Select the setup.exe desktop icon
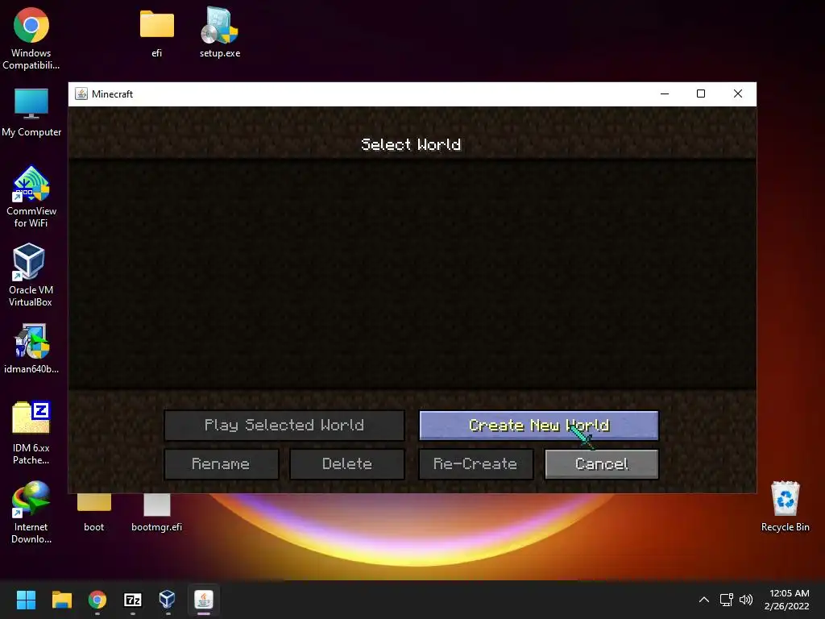 pos(220,32)
